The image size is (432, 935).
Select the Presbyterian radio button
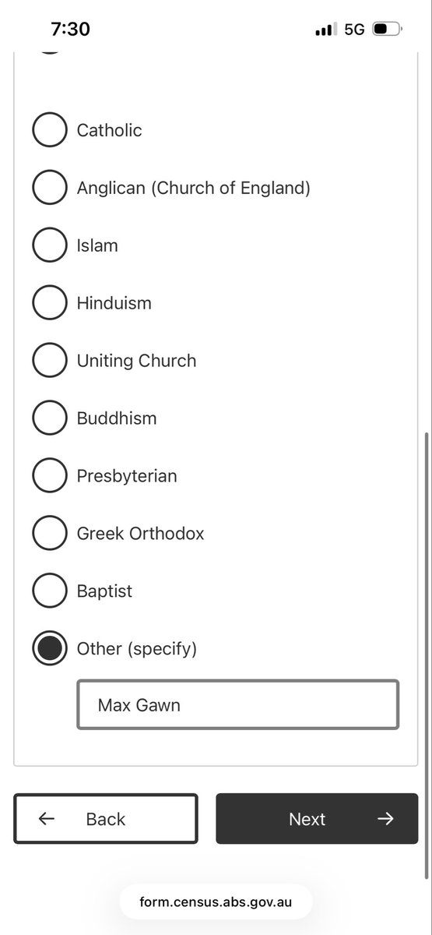tap(49, 476)
